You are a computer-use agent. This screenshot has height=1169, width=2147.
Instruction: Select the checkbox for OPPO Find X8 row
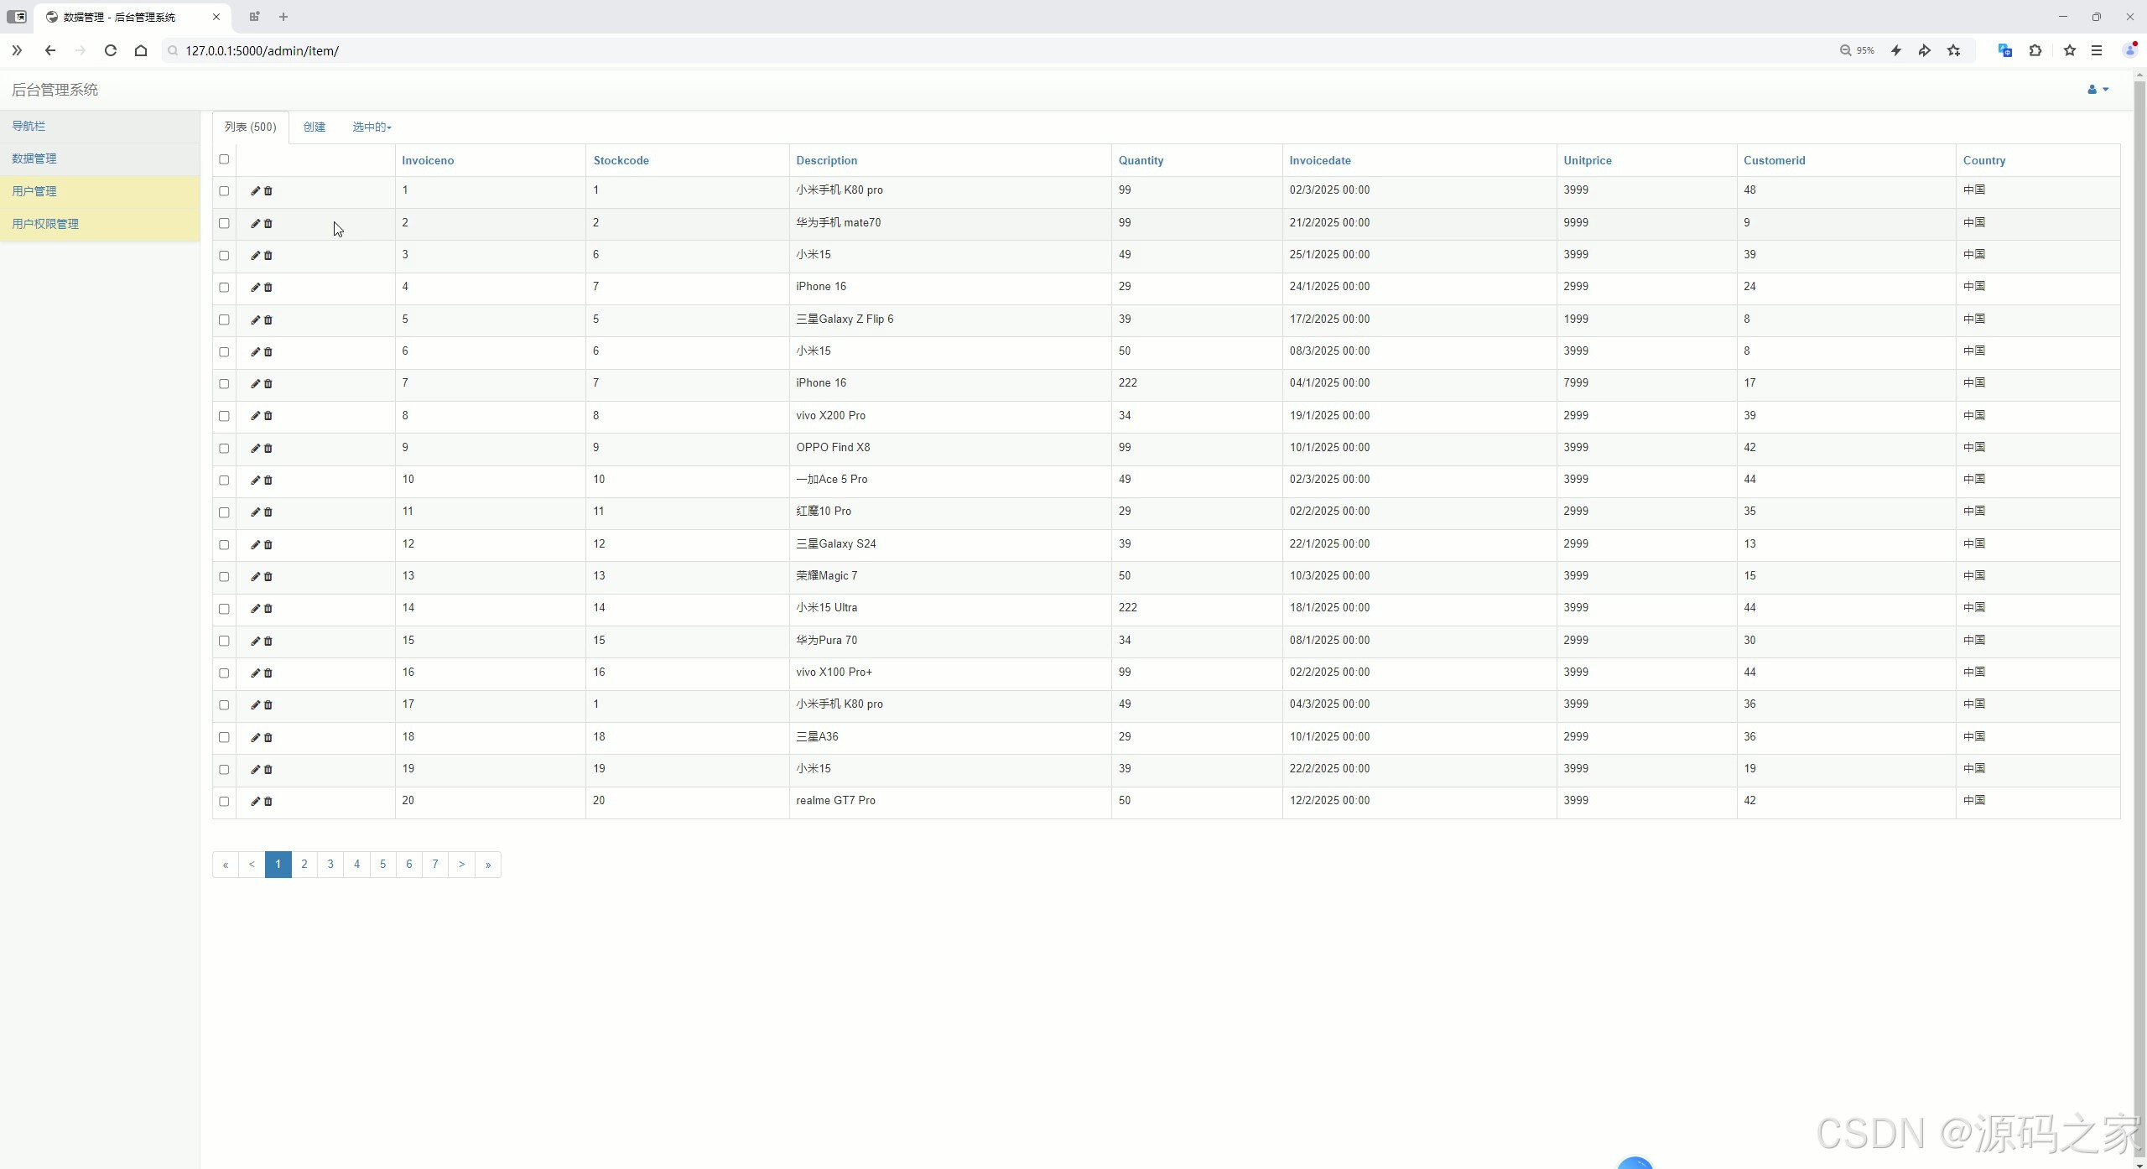tap(224, 449)
